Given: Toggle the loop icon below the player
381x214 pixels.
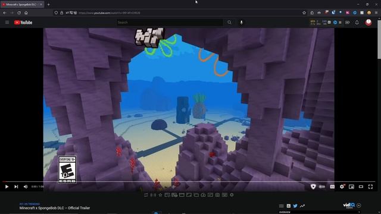Looking at the screenshot, I should click(146, 195).
